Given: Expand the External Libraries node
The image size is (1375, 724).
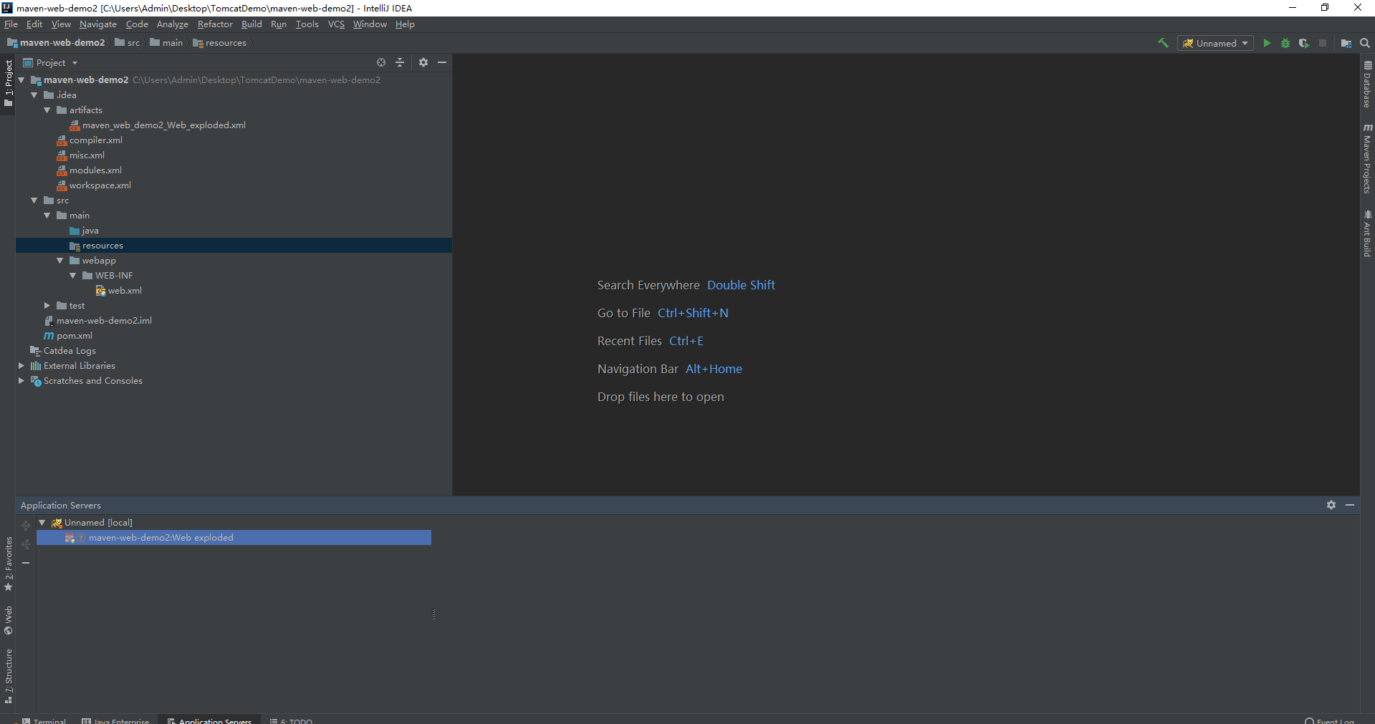Looking at the screenshot, I should (x=21, y=365).
